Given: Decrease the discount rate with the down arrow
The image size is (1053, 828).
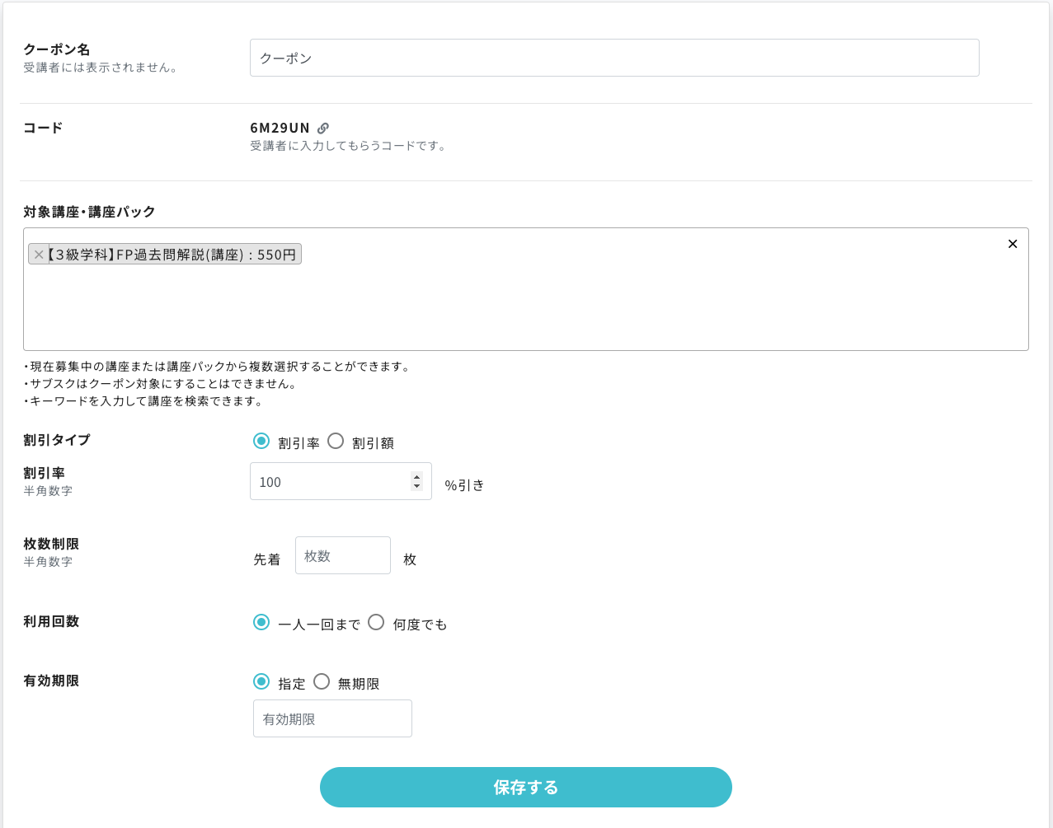Looking at the screenshot, I should pyautogui.click(x=416, y=486).
